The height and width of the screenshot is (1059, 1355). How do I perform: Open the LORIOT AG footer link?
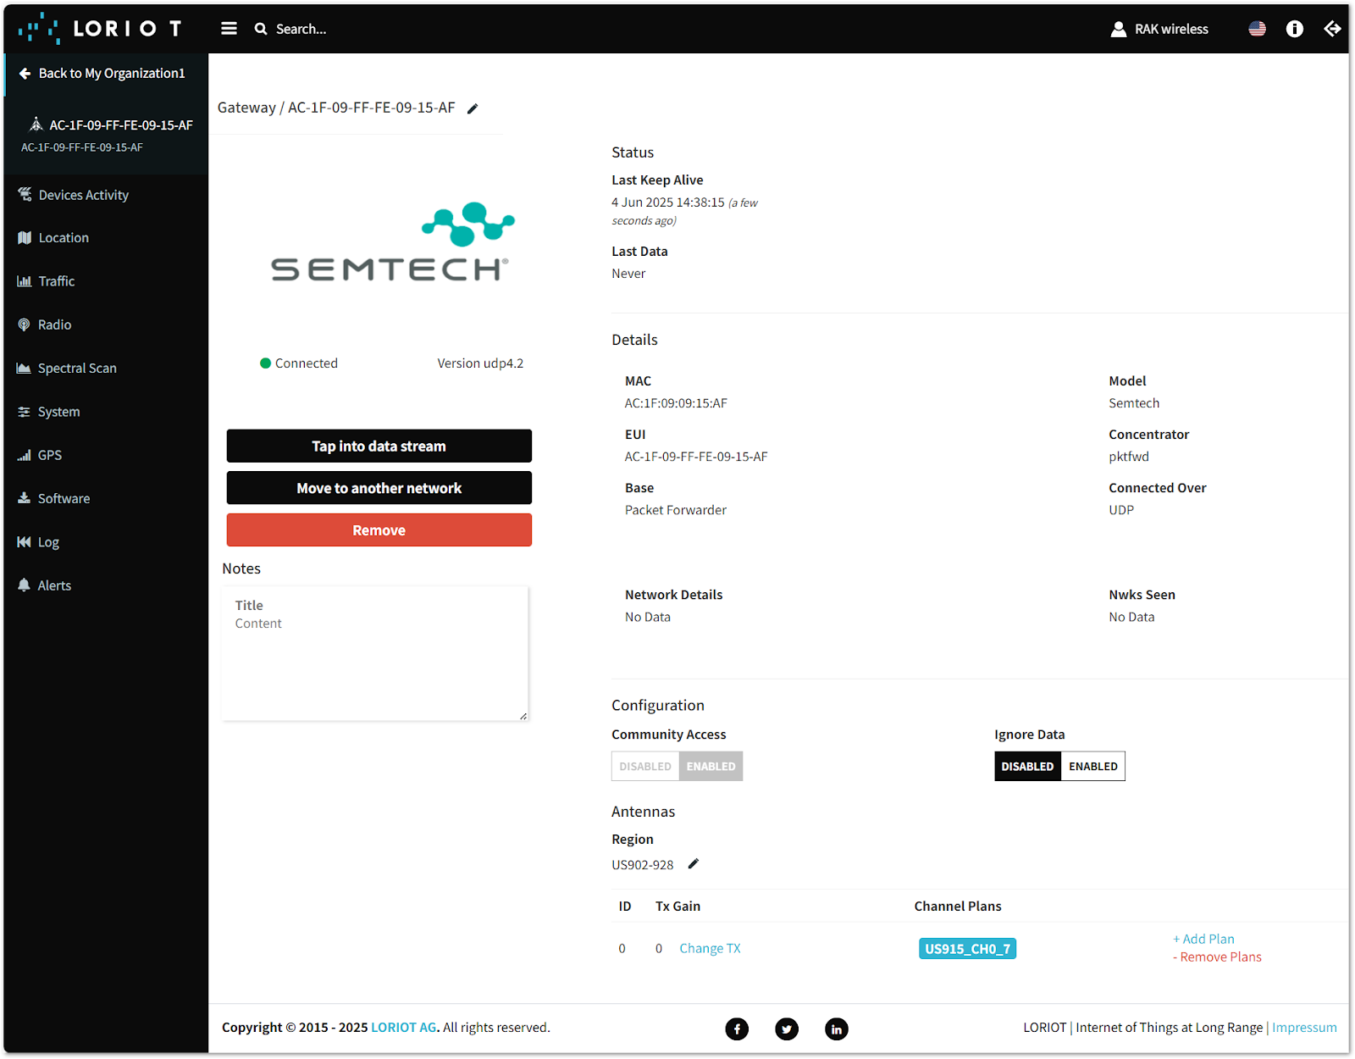pyautogui.click(x=403, y=1028)
